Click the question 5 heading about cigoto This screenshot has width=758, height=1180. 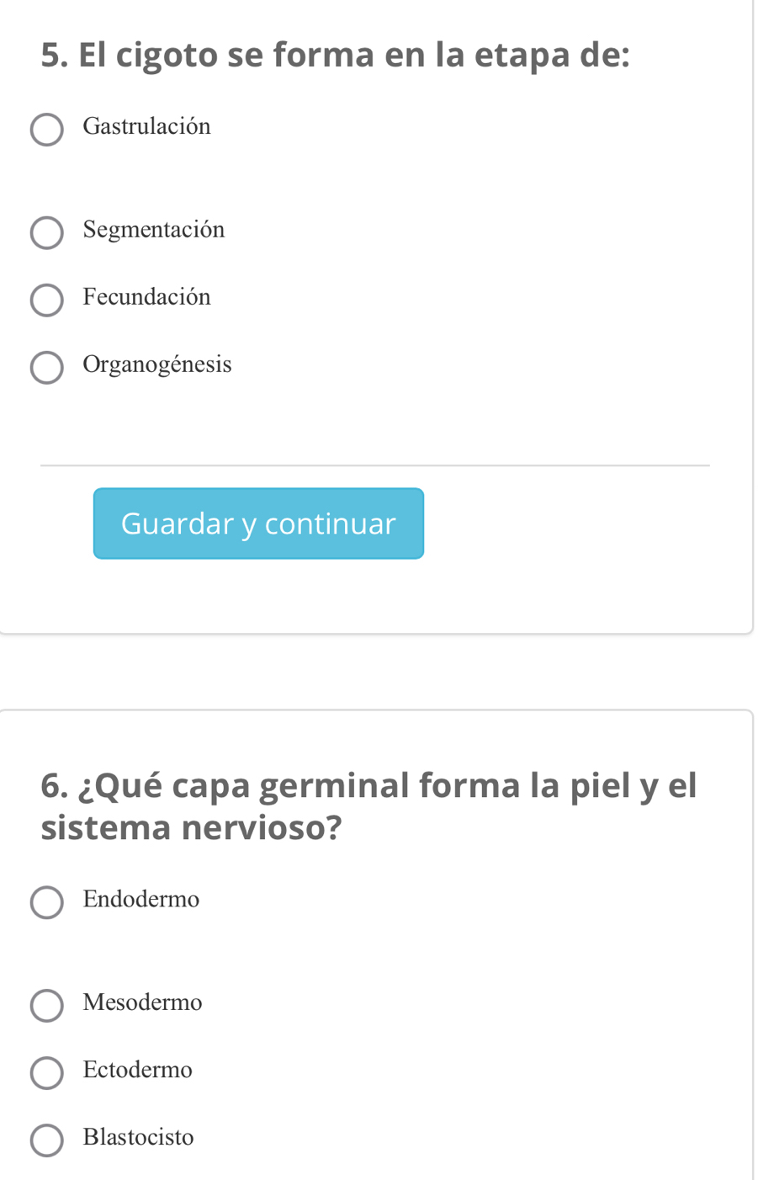(335, 56)
